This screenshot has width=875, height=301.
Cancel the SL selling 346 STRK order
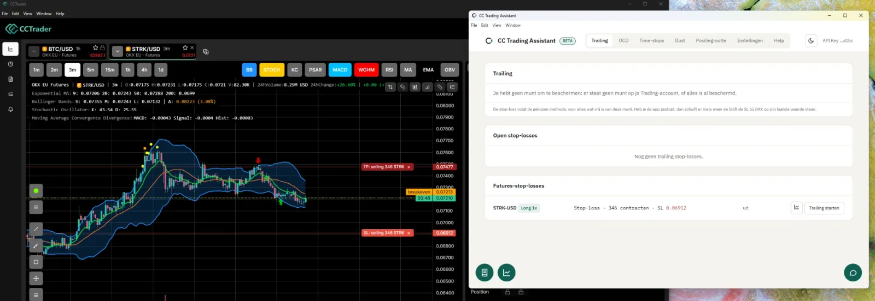409,233
